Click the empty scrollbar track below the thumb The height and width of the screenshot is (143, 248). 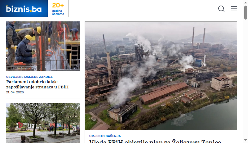click(246, 79)
